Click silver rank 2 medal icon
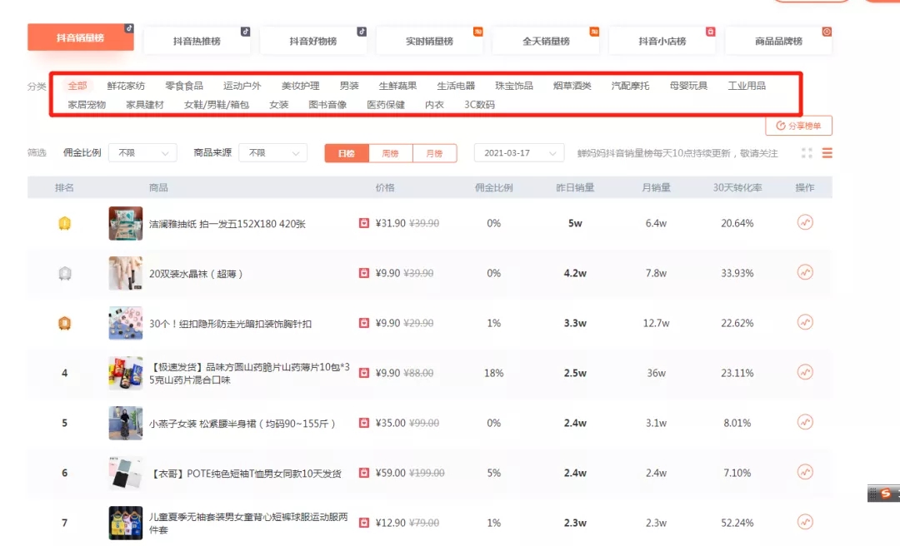Viewport: 900px width, 546px height. (x=65, y=273)
